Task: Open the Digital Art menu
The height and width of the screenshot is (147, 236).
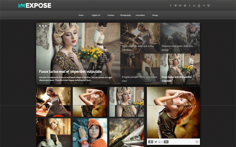Action: [96, 15]
